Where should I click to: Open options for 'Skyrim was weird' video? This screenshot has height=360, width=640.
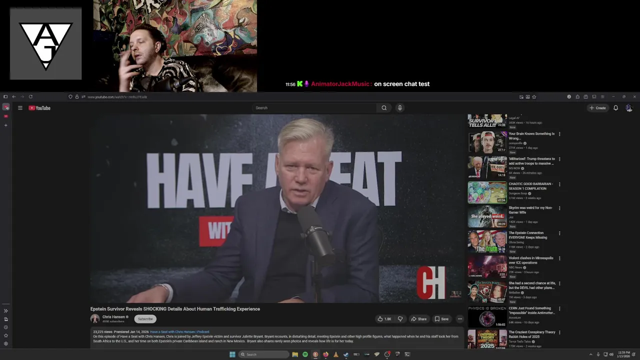(x=559, y=208)
